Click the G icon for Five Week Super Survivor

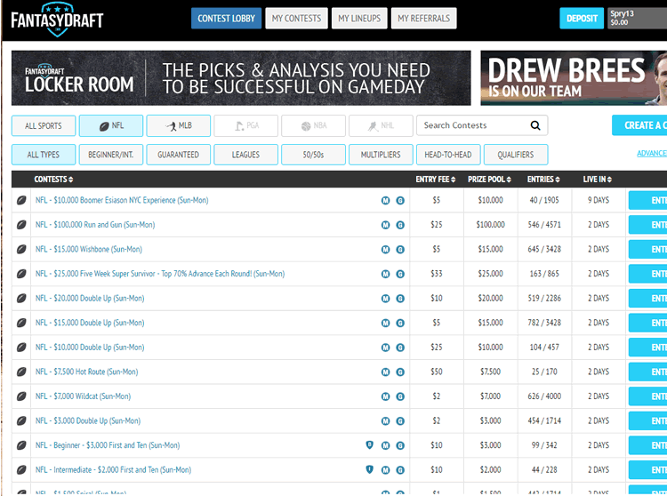[400, 274]
